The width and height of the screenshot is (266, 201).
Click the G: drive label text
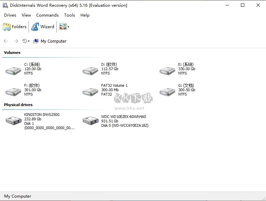click(186, 85)
